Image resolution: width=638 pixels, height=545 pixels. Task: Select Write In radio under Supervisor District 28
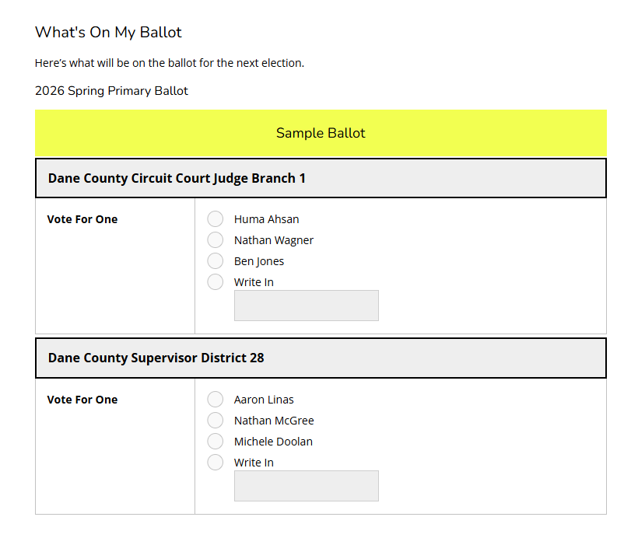[216, 463]
